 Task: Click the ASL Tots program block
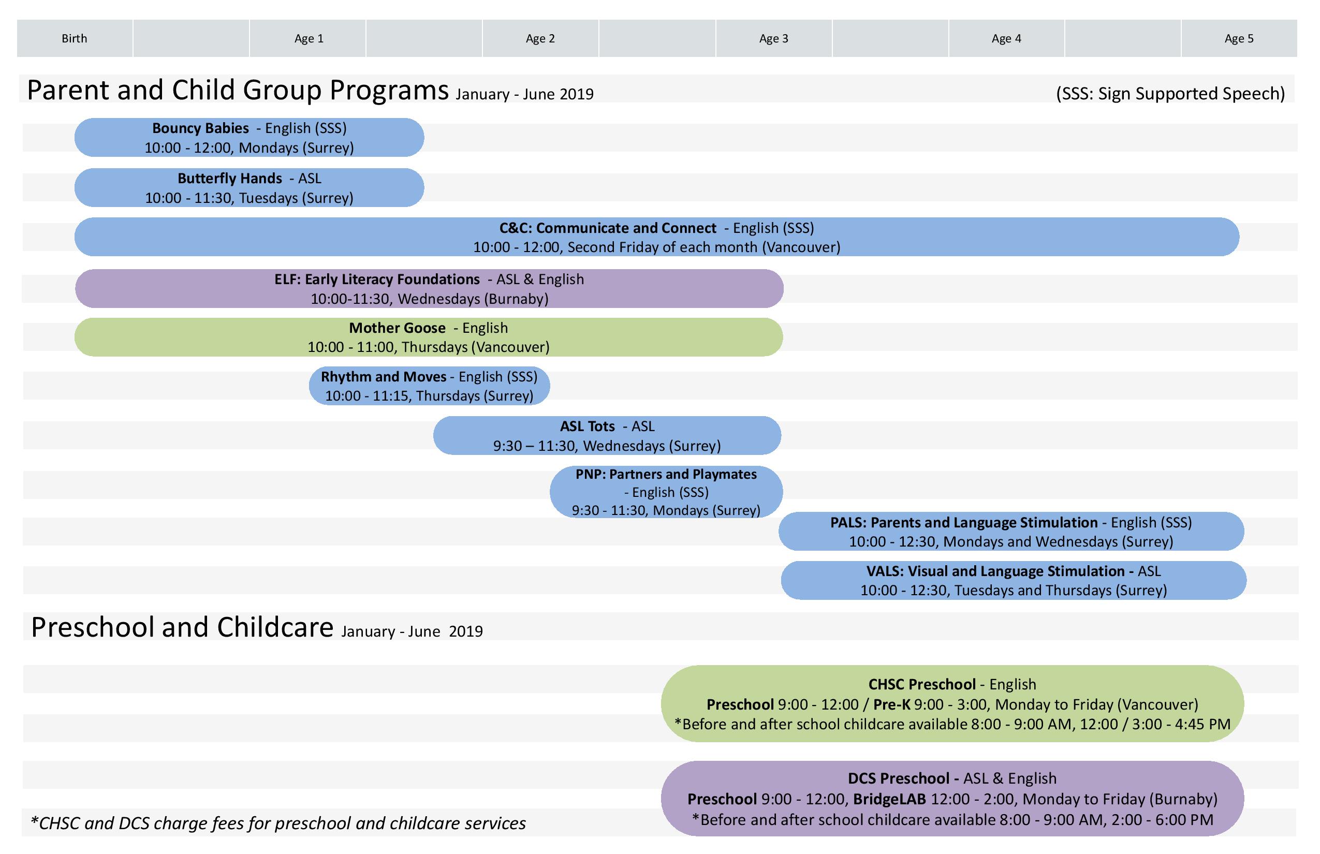pyautogui.click(x=607, y=436)
